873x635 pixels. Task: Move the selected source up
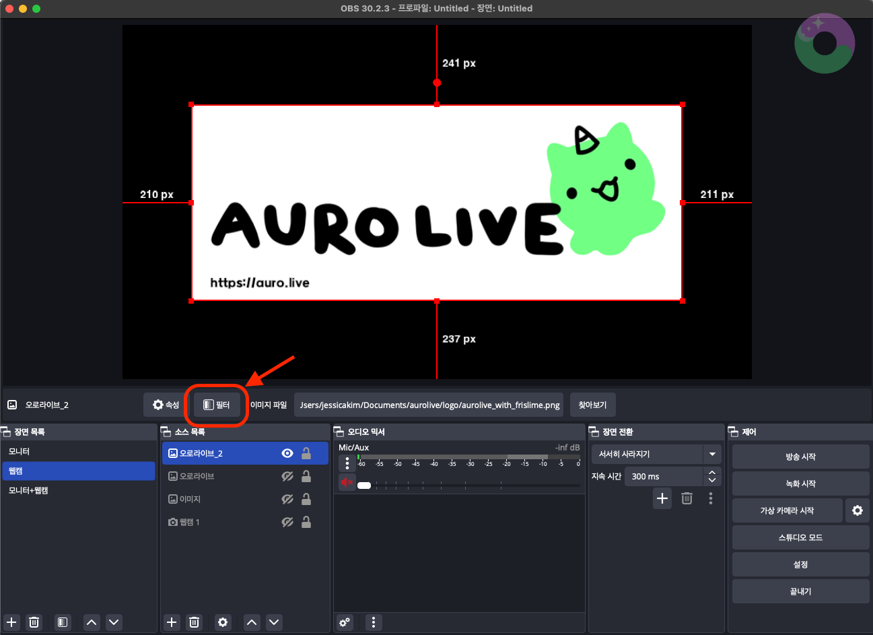point(252,622)
